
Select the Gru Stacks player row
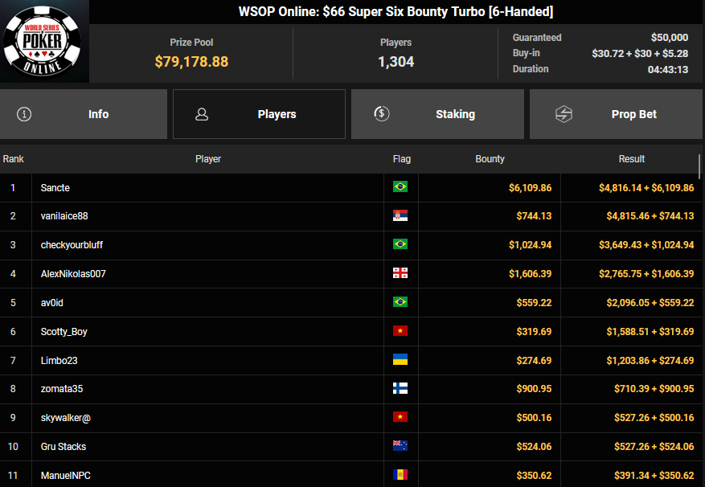tap(64, 447)
